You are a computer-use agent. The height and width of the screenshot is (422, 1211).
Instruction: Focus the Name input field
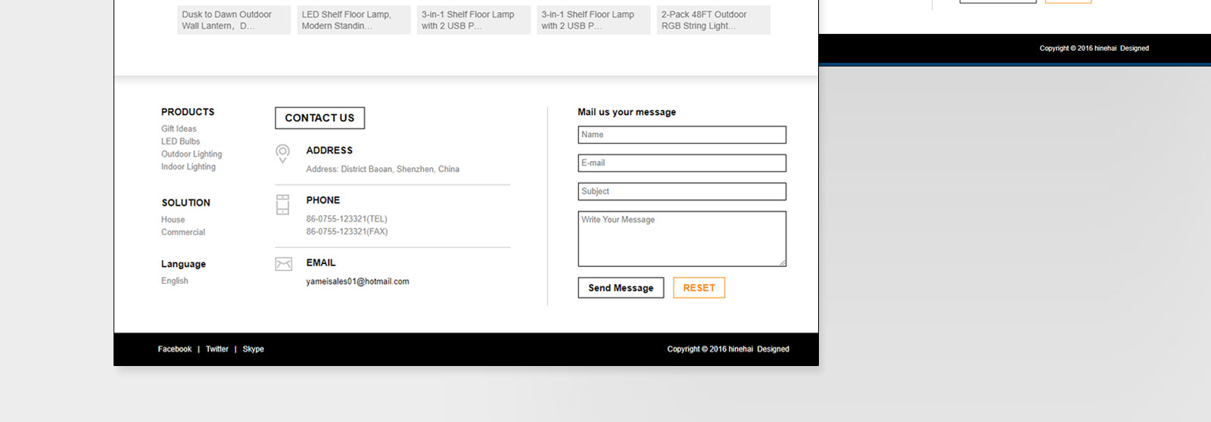coord(681,135)
